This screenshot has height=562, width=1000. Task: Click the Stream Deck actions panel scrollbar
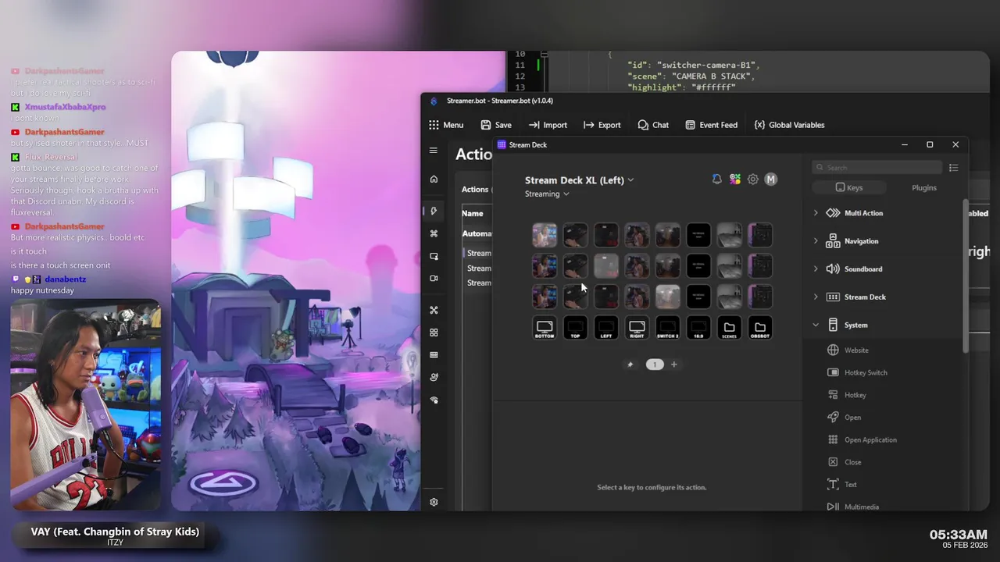tap(966, 275)
